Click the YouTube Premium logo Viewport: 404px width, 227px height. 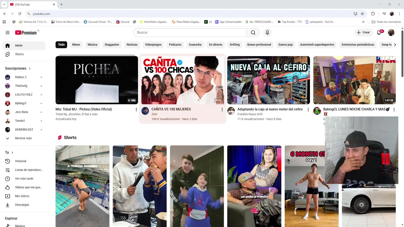(26, 32)
